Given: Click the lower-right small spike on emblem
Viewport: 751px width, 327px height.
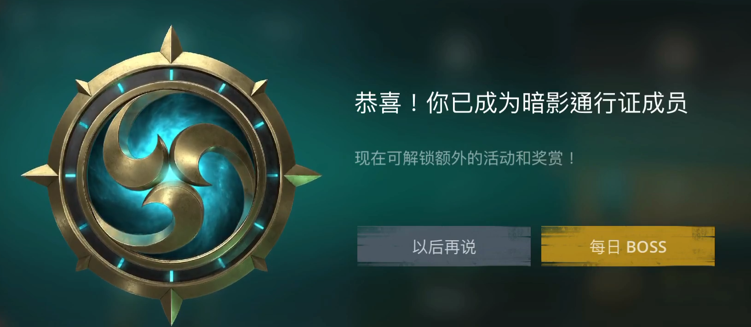Looking at the screenshot, I should (x=259, y=263).
